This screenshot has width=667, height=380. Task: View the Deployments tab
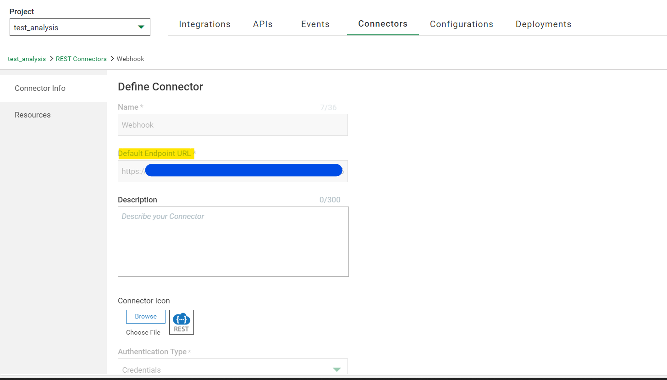tap(543, 24)
